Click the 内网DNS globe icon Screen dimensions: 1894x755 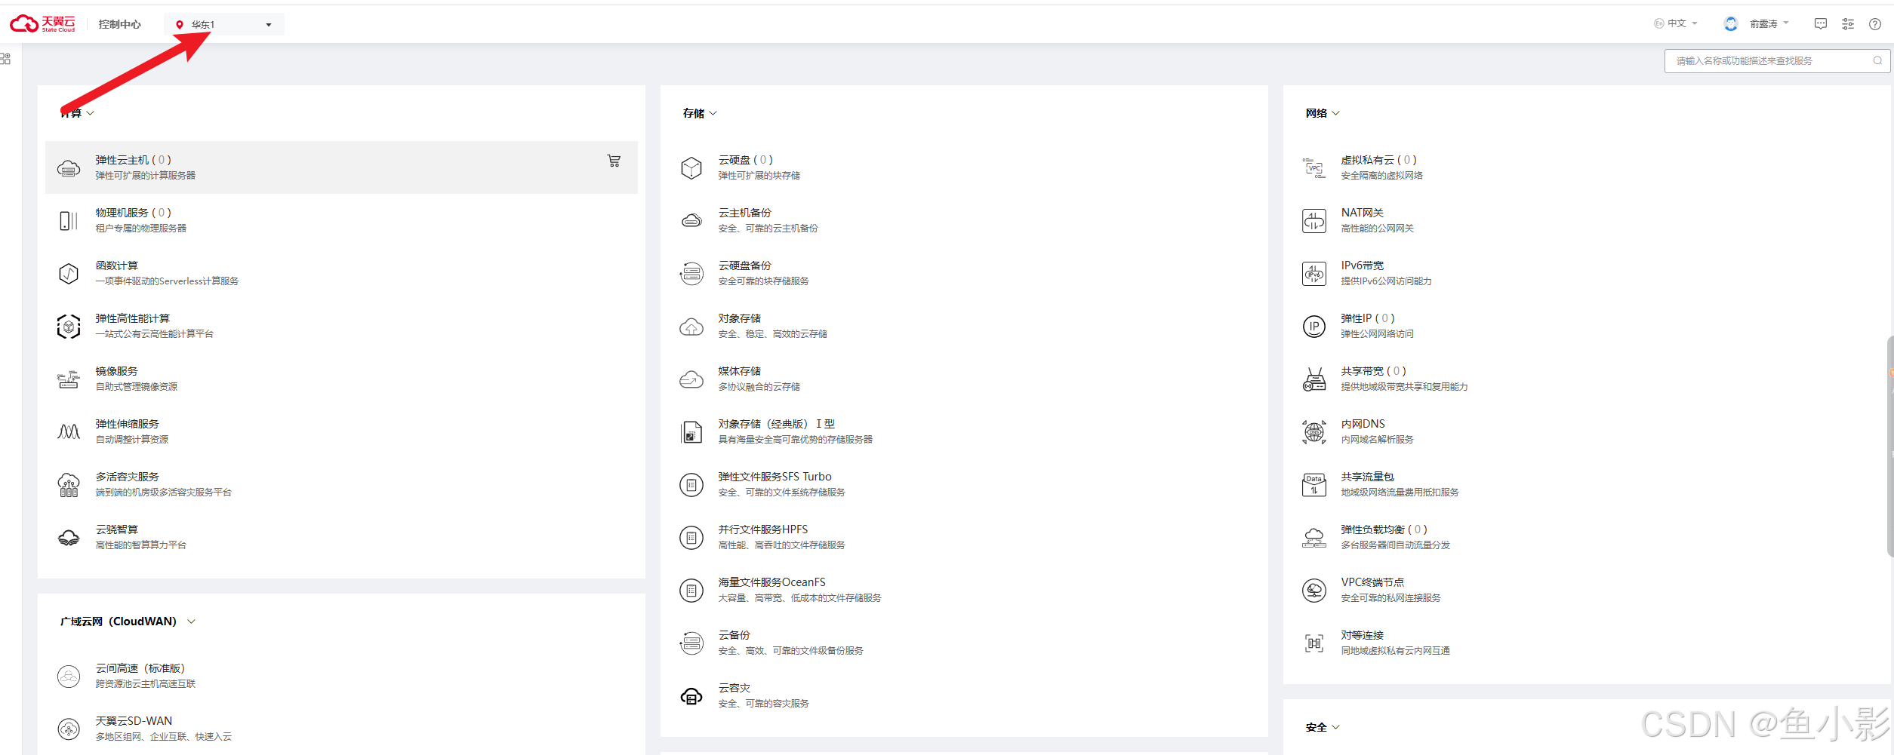click(1314, 431)
